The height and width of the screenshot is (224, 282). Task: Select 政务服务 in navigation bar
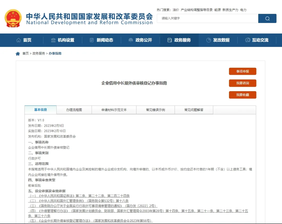(x=179, y=40)
